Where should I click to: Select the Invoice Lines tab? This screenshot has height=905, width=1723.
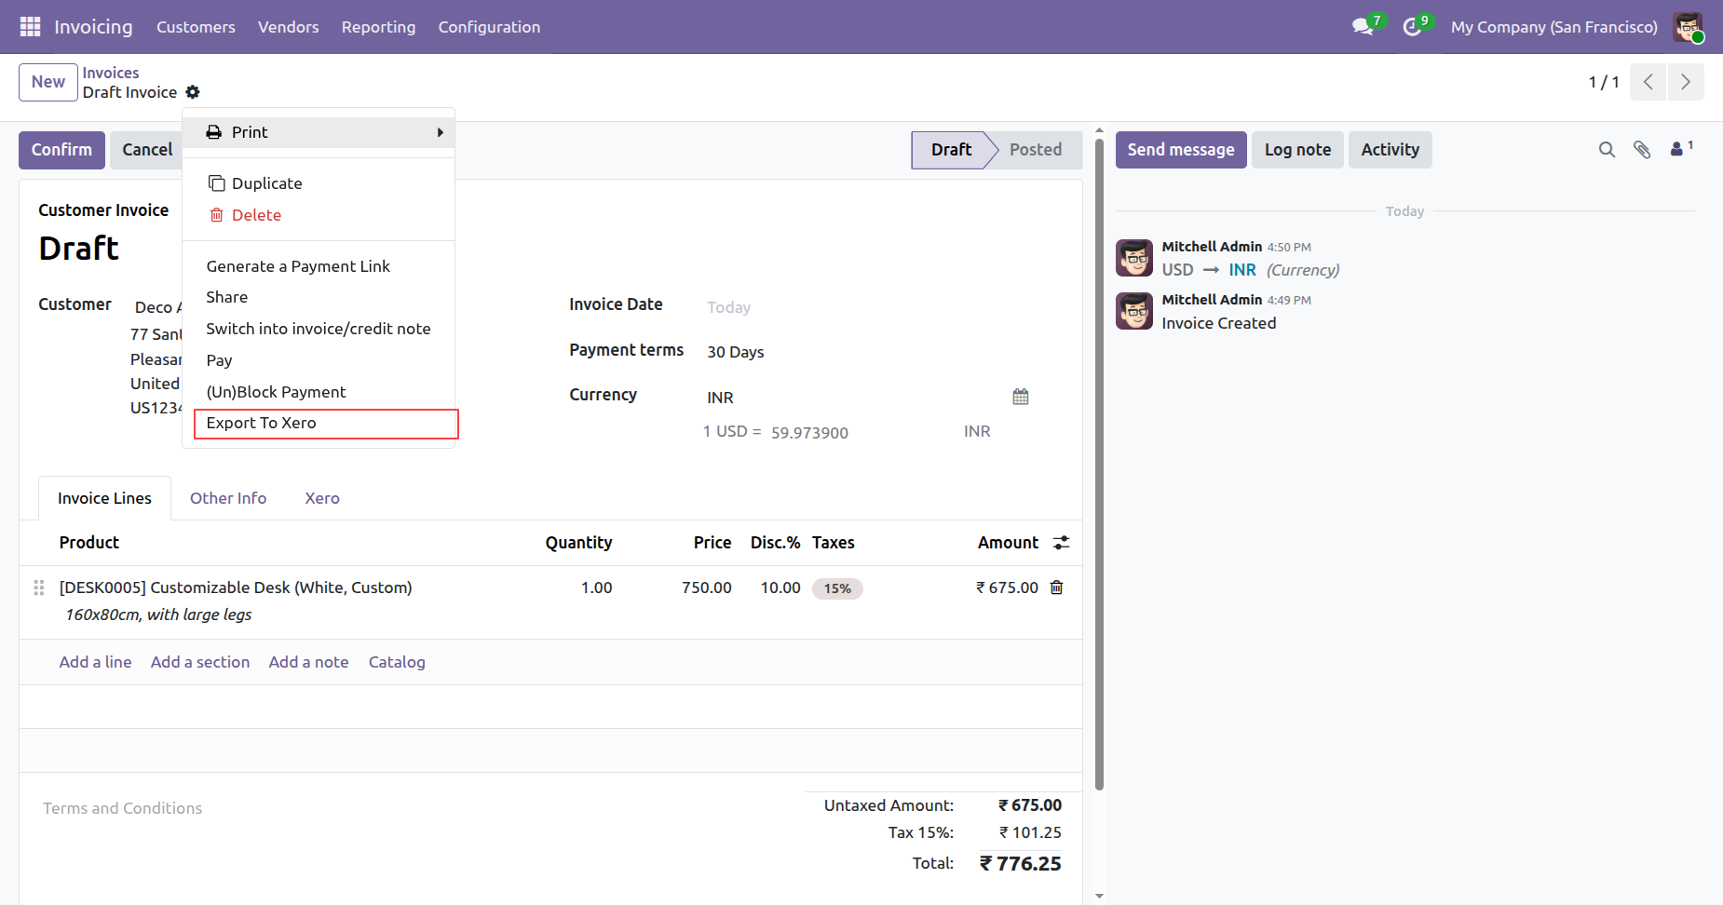(104, 498)
